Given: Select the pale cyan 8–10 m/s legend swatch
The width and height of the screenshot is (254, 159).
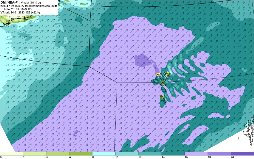Looking at the screenshot, I should (104, 154).
